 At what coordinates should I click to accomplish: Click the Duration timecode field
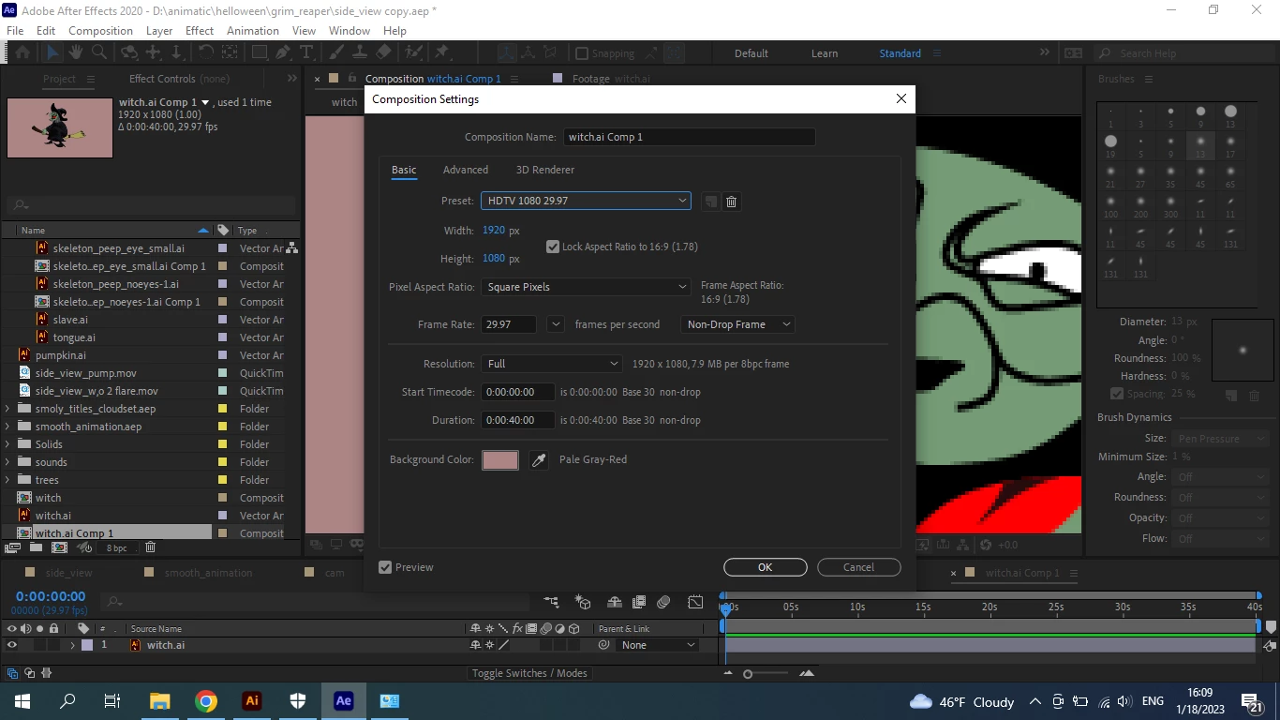point(517,420)
